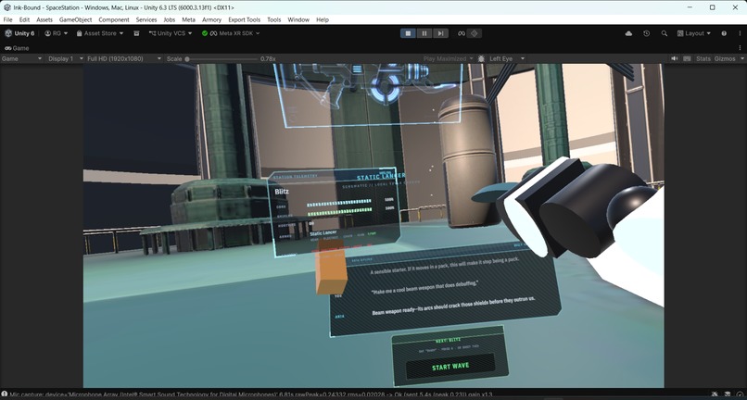Click the Unity 6 logo button
This screenshot has width=747, height=400.
coord(19,33)
